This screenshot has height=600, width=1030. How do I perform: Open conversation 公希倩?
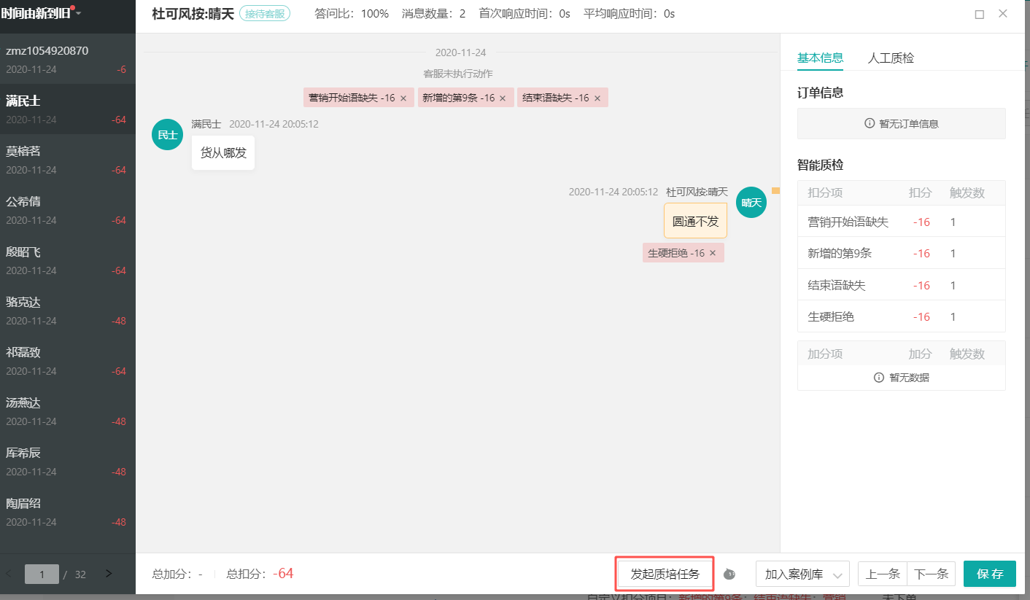pos(68,210)
